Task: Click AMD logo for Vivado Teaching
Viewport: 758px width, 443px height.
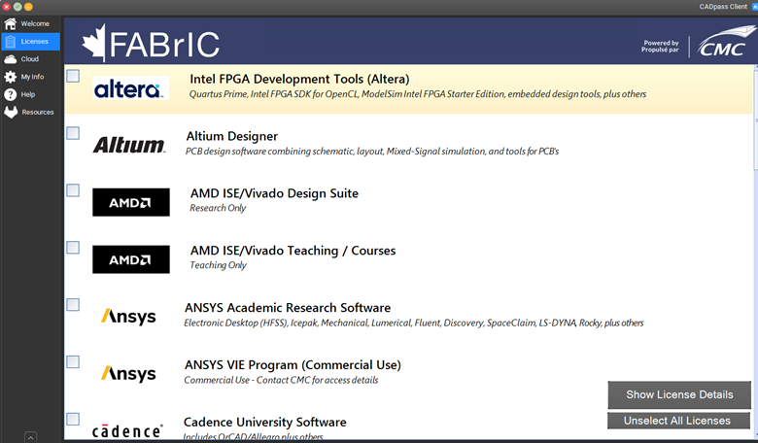Action: (x=131, y=259)
